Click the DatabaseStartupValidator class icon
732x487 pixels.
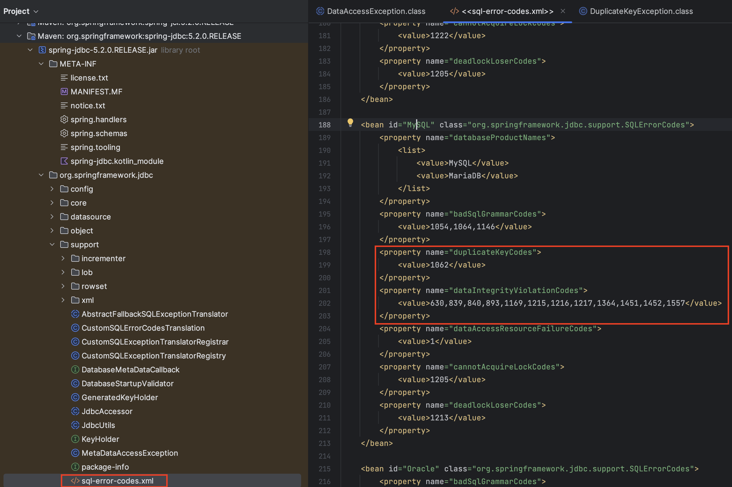click(75, 383)
